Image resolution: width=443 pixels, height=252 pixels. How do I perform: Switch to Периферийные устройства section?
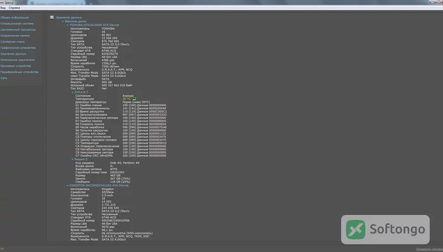pos(19,72)
